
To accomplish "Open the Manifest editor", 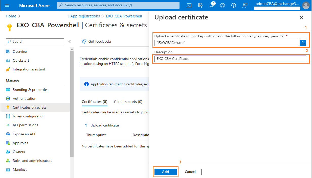I will click(x=20, y=169).
